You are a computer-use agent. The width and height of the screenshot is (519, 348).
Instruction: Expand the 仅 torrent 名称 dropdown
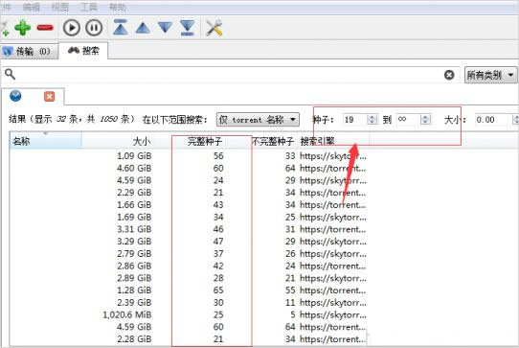(x=258, y=120)
